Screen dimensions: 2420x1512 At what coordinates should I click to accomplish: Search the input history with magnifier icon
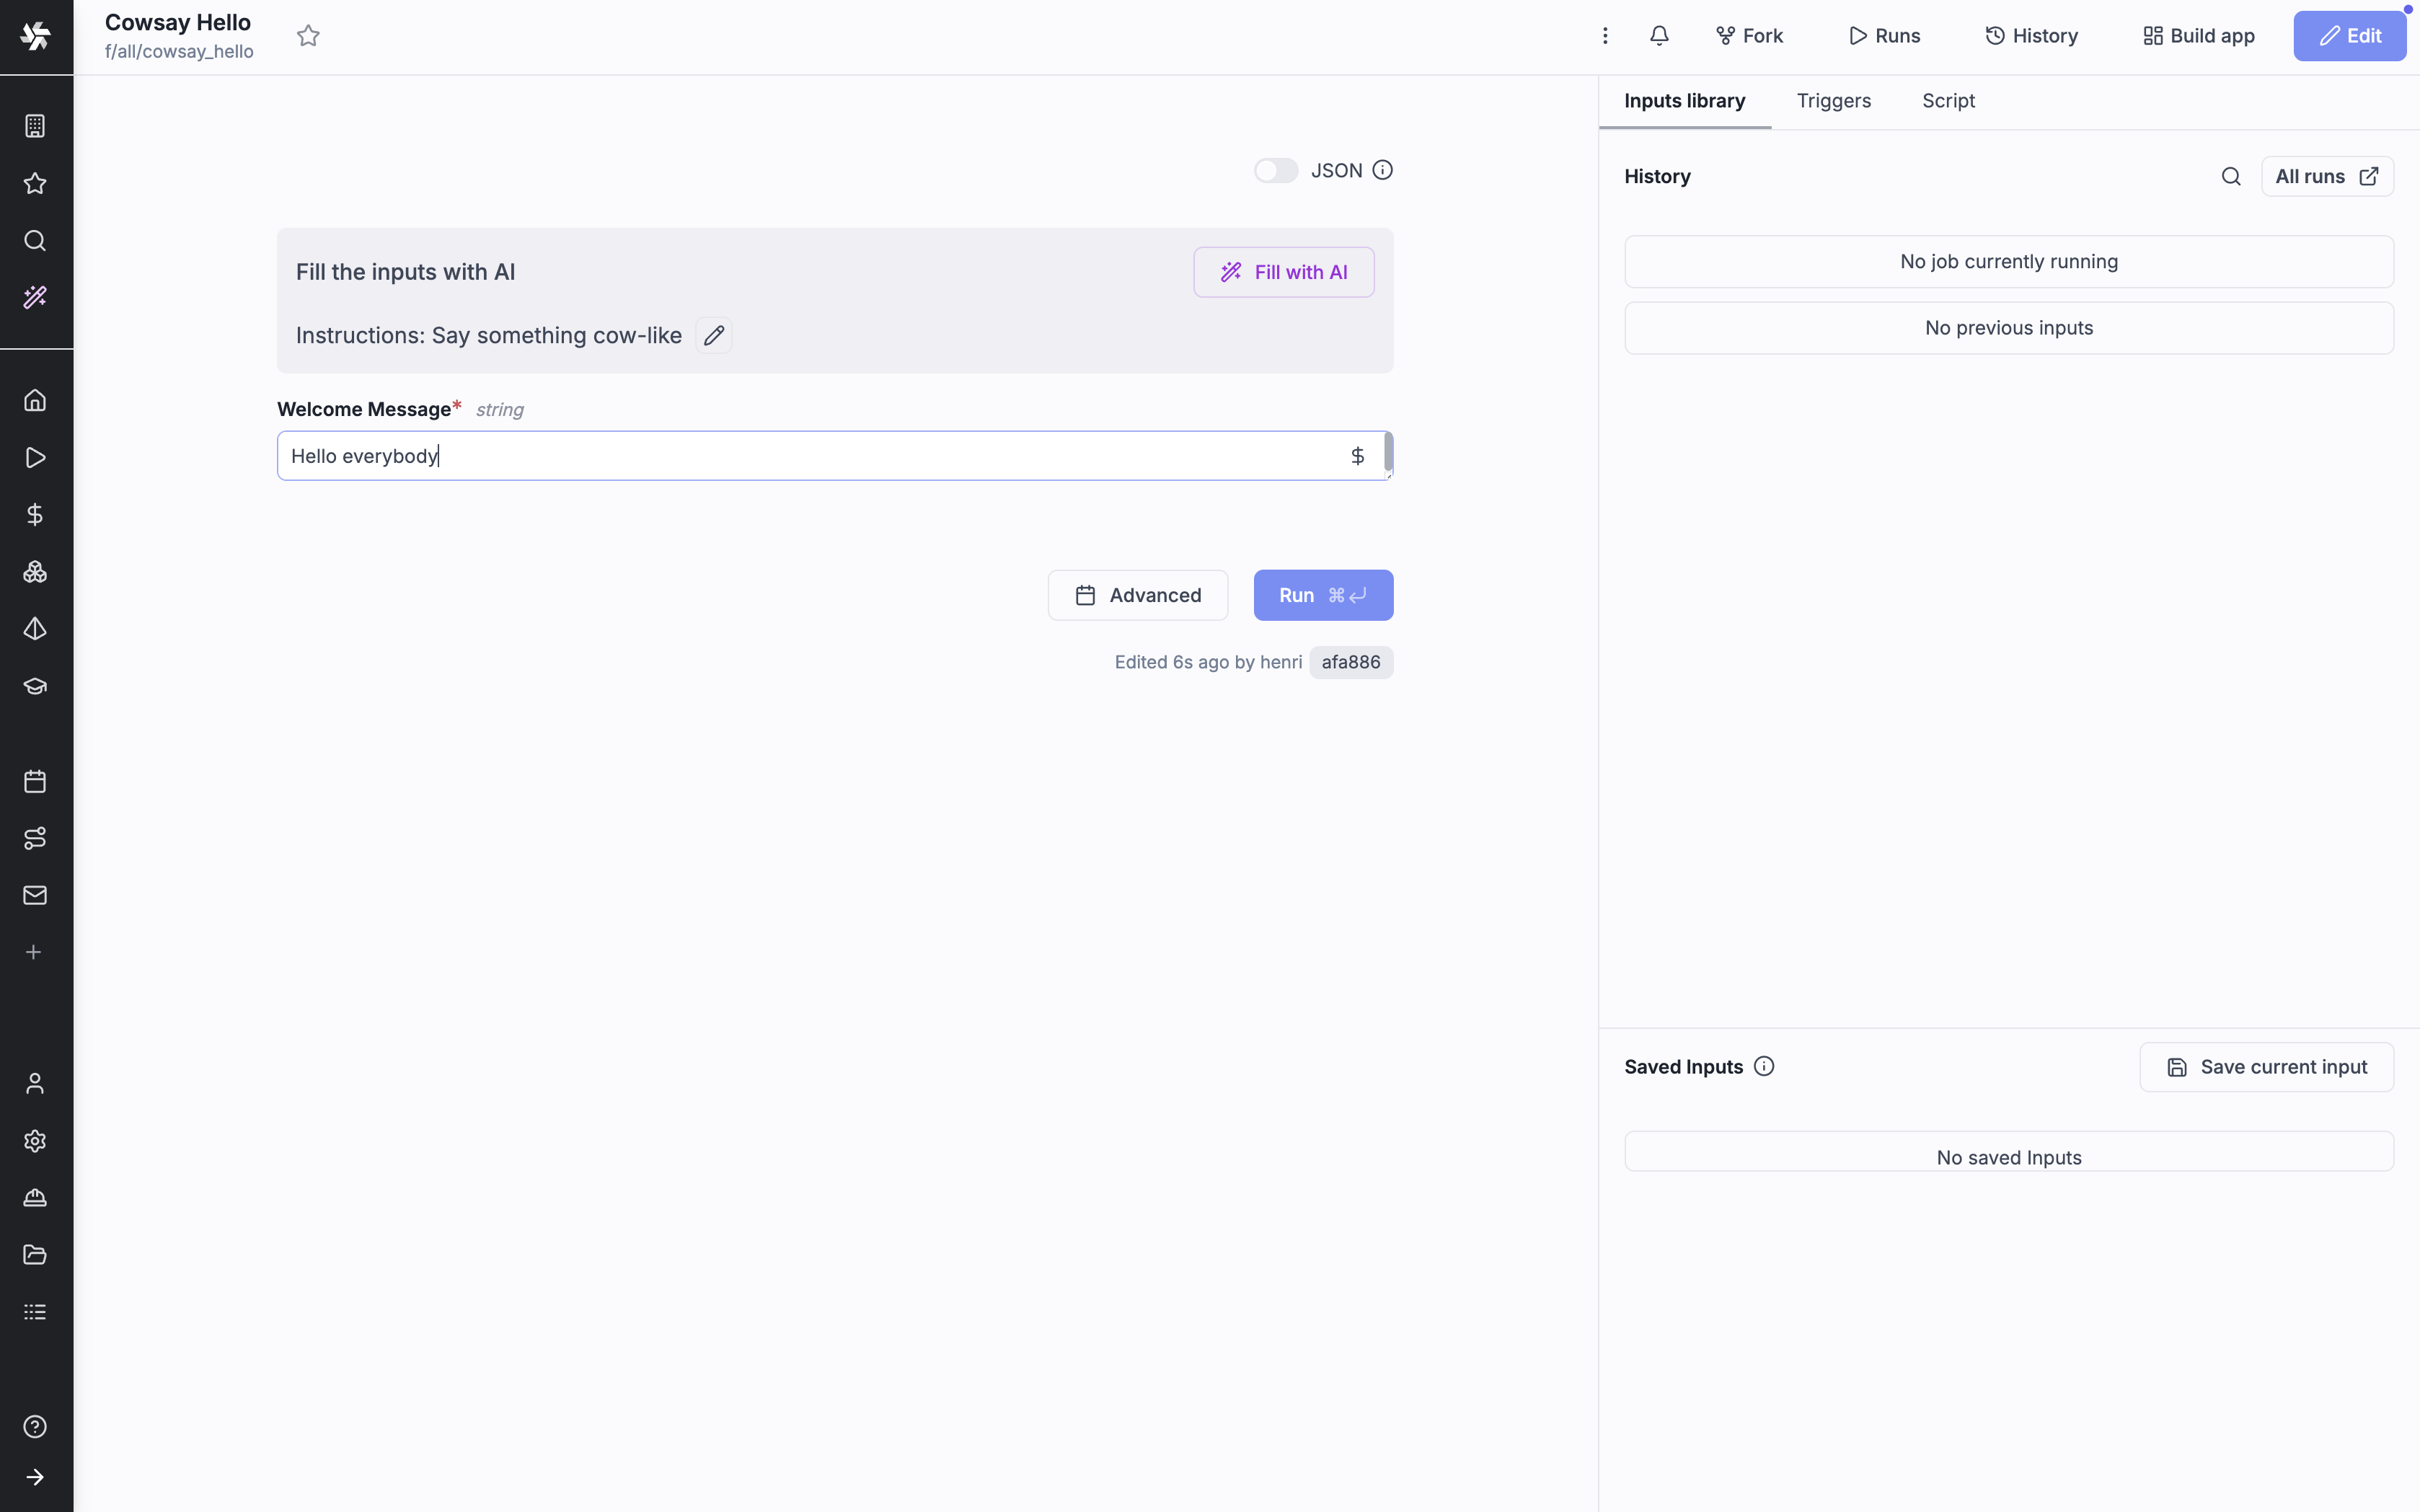2230,176
